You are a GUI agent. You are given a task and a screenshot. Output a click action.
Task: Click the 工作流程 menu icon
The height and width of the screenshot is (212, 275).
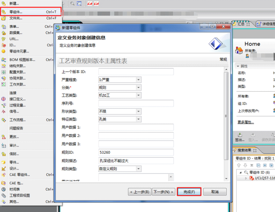coord(3,120)
